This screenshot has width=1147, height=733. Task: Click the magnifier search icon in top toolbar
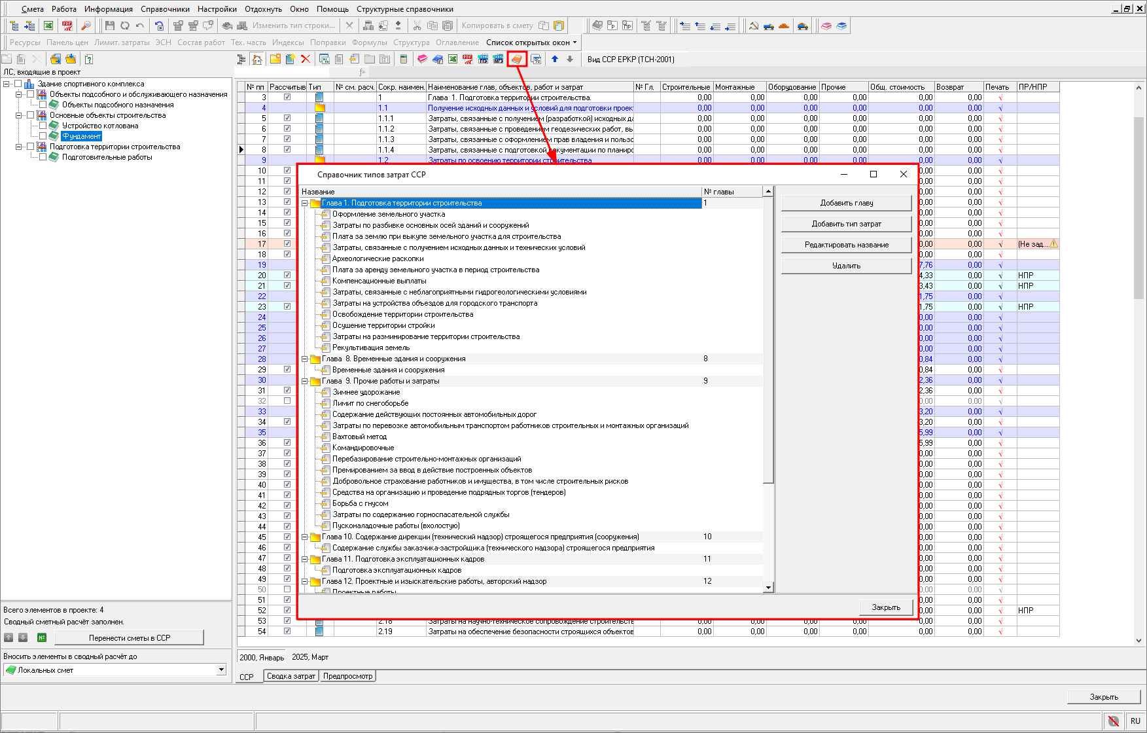(86, 26)
